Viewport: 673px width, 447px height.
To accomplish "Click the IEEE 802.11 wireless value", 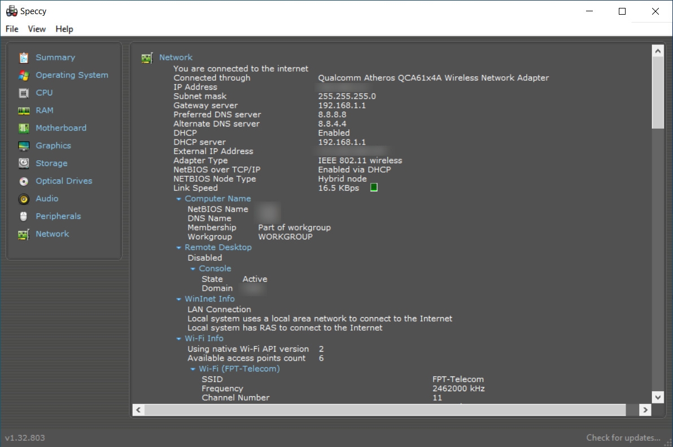I will 360,160.
